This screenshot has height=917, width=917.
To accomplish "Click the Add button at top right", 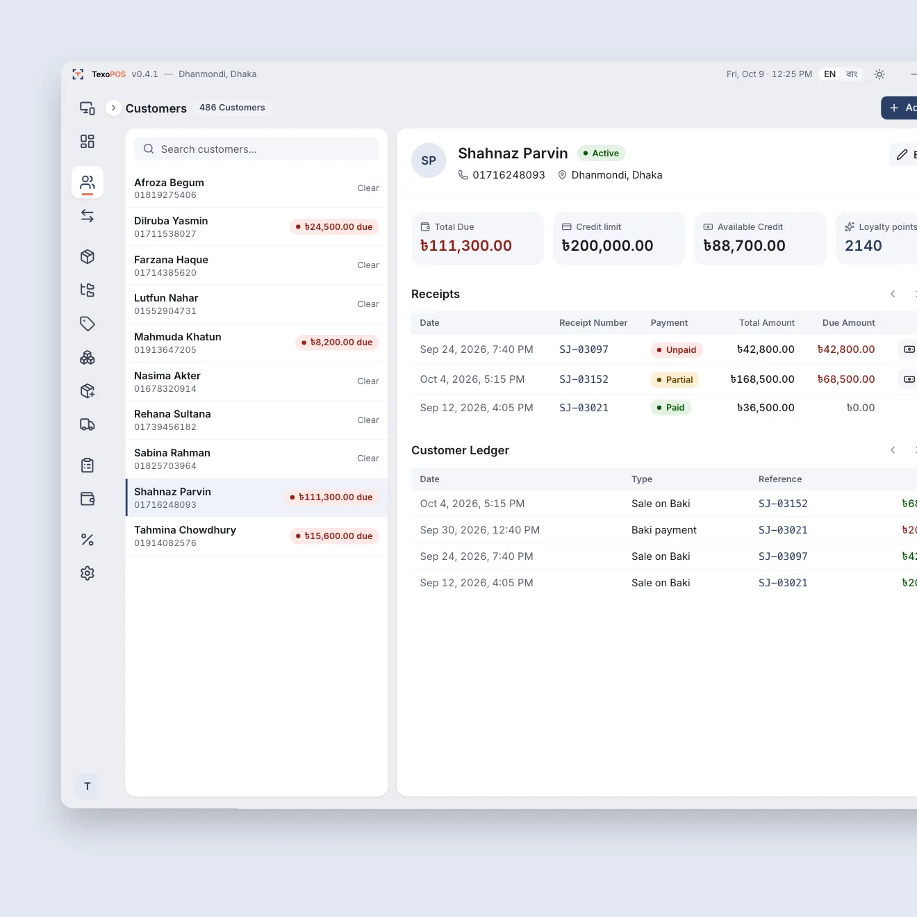I will [x=900, y=108].
